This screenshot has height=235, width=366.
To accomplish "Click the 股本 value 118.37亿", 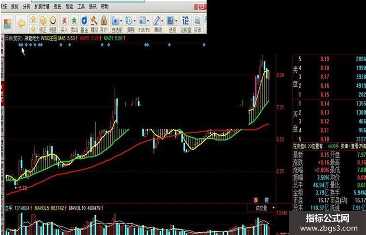I will [x=320, y=207].
